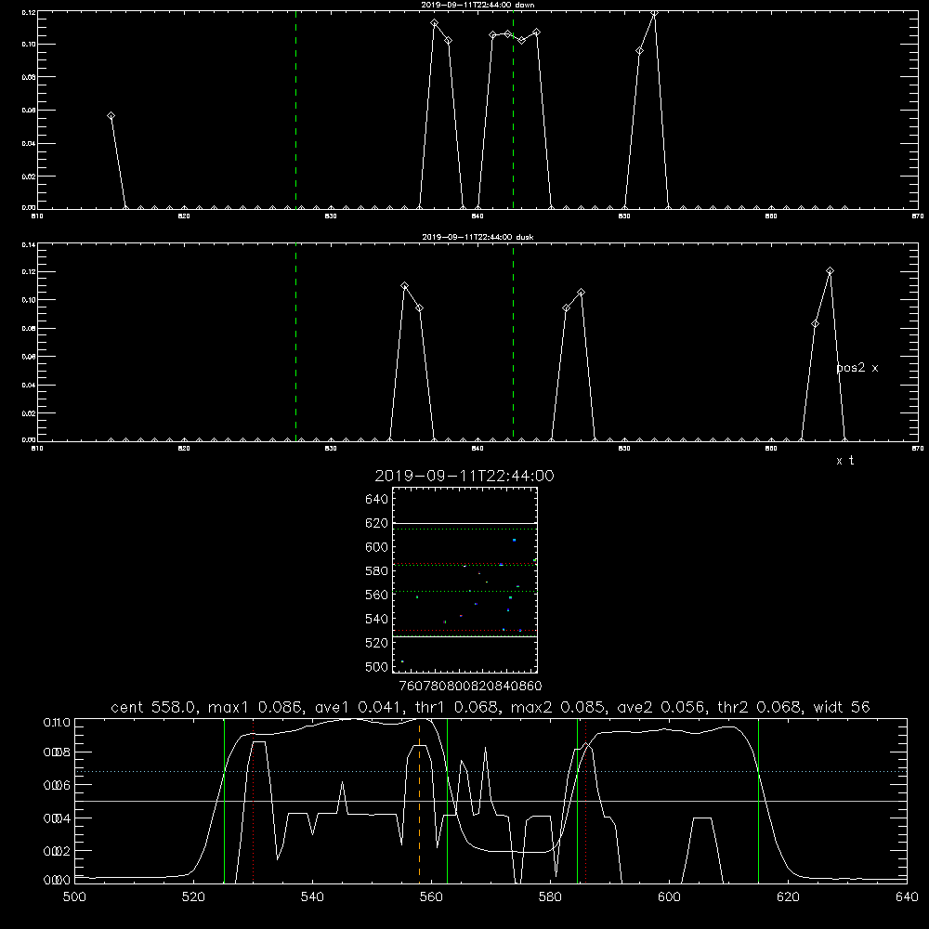Select the dusk plot's first peak top diamond
Viewport: 929px width, 929px height.
(x=405, y=286)
